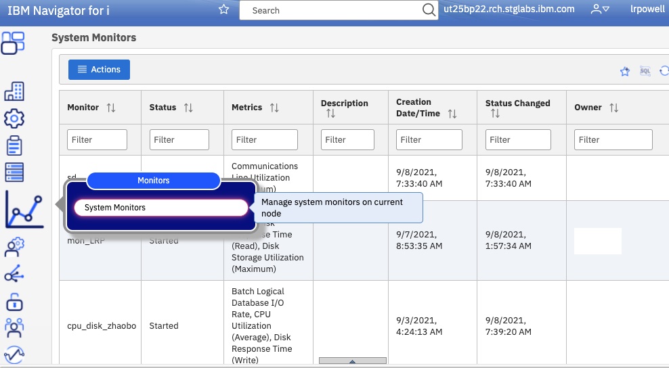Click the SQL icon in table toolbar
The height and width of the screenshot is (368, 669).
point(645,71)
